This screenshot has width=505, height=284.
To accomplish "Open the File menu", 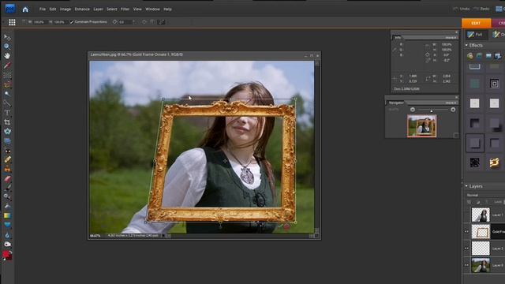I will coord(43,9).
